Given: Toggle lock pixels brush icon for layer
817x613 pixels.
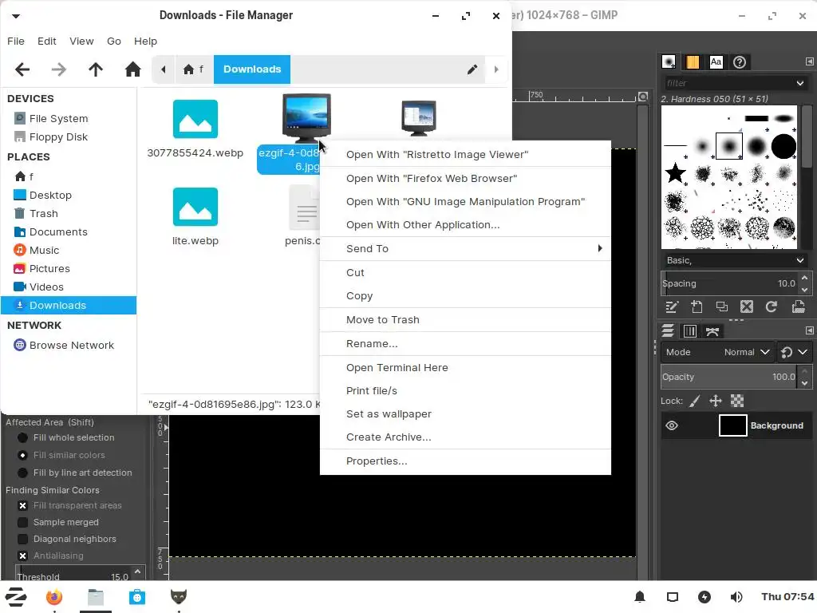Looking at the screenshot, I should click(695, 401).
